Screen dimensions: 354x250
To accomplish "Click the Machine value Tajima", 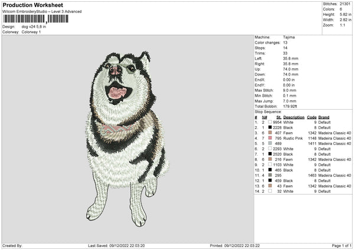I will coord(289,37).
